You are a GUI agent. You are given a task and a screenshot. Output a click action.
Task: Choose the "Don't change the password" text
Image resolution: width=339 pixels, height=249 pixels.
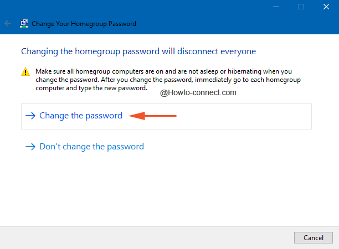tap(91, 147)
